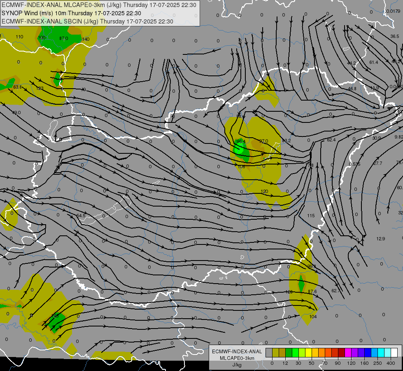Click the ECMWF-INDEX-ANAL MLCAPE0-3km header line
Screen dimensions: 403x371
click(x=99, y=5)
